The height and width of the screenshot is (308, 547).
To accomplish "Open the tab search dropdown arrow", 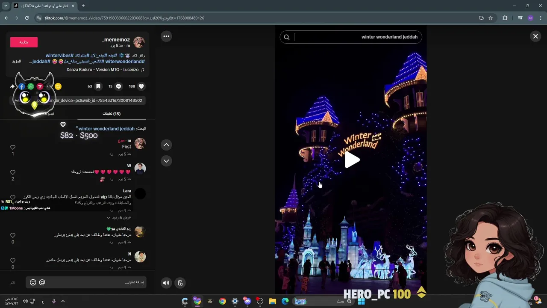I will coord(6,6).
